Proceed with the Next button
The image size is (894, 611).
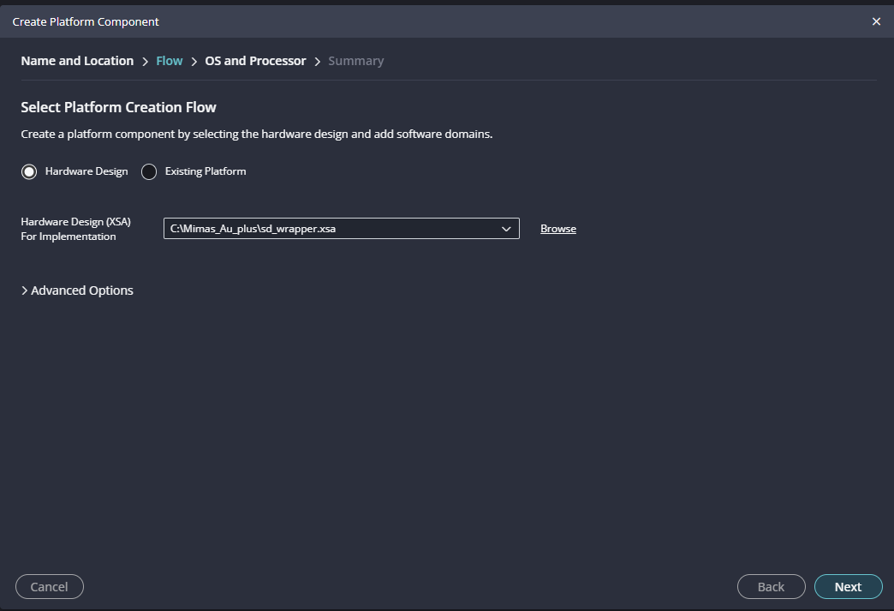point(848,586)
